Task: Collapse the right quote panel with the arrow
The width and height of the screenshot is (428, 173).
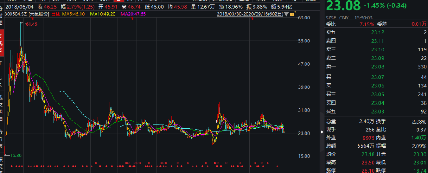Action: [321, 131]
